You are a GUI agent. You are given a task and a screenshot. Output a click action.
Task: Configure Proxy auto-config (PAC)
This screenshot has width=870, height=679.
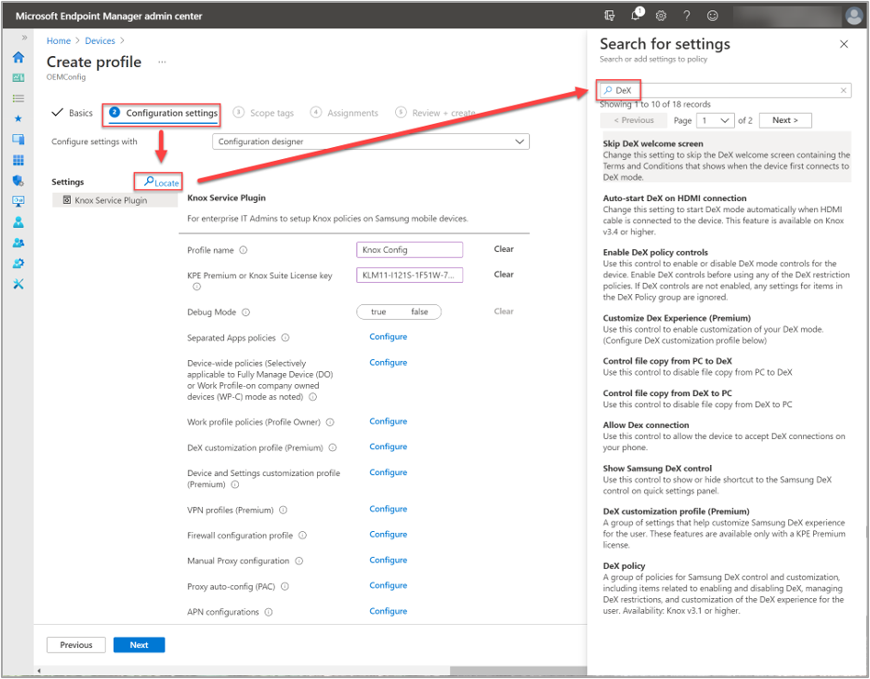coord(389,585)
